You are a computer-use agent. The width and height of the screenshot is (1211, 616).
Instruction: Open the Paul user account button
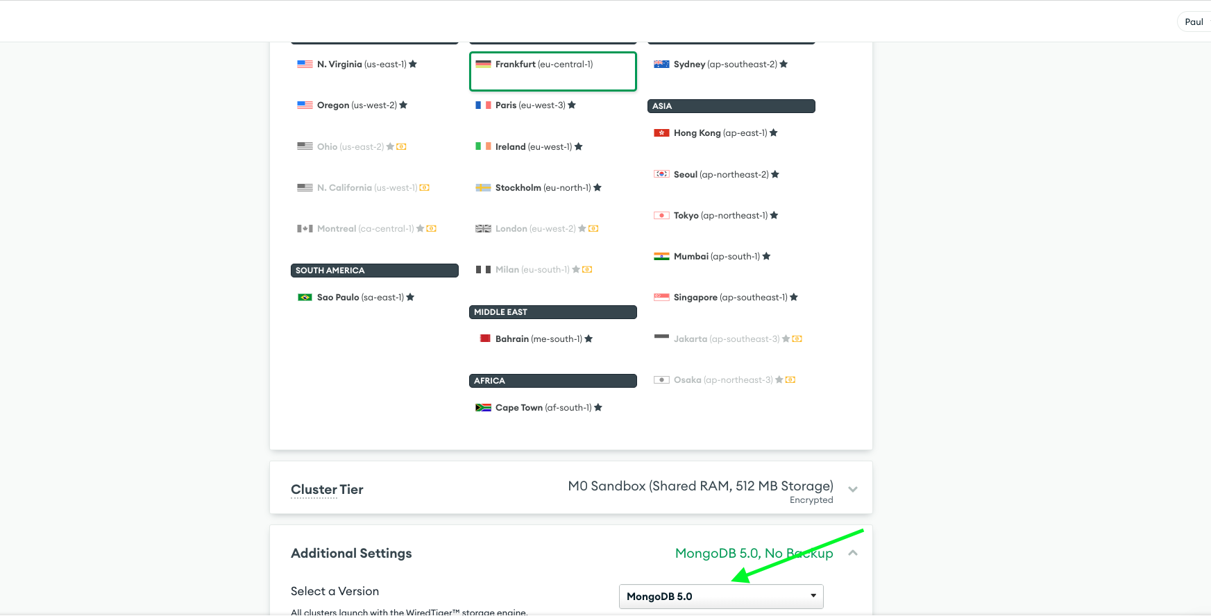pyautogui.click(x=1194, y=22)
